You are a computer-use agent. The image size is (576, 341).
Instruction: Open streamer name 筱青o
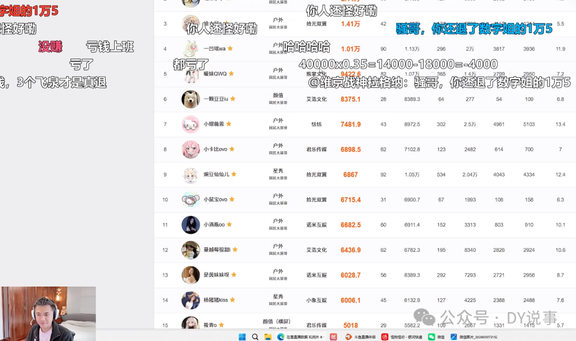[x=210, y=325]
